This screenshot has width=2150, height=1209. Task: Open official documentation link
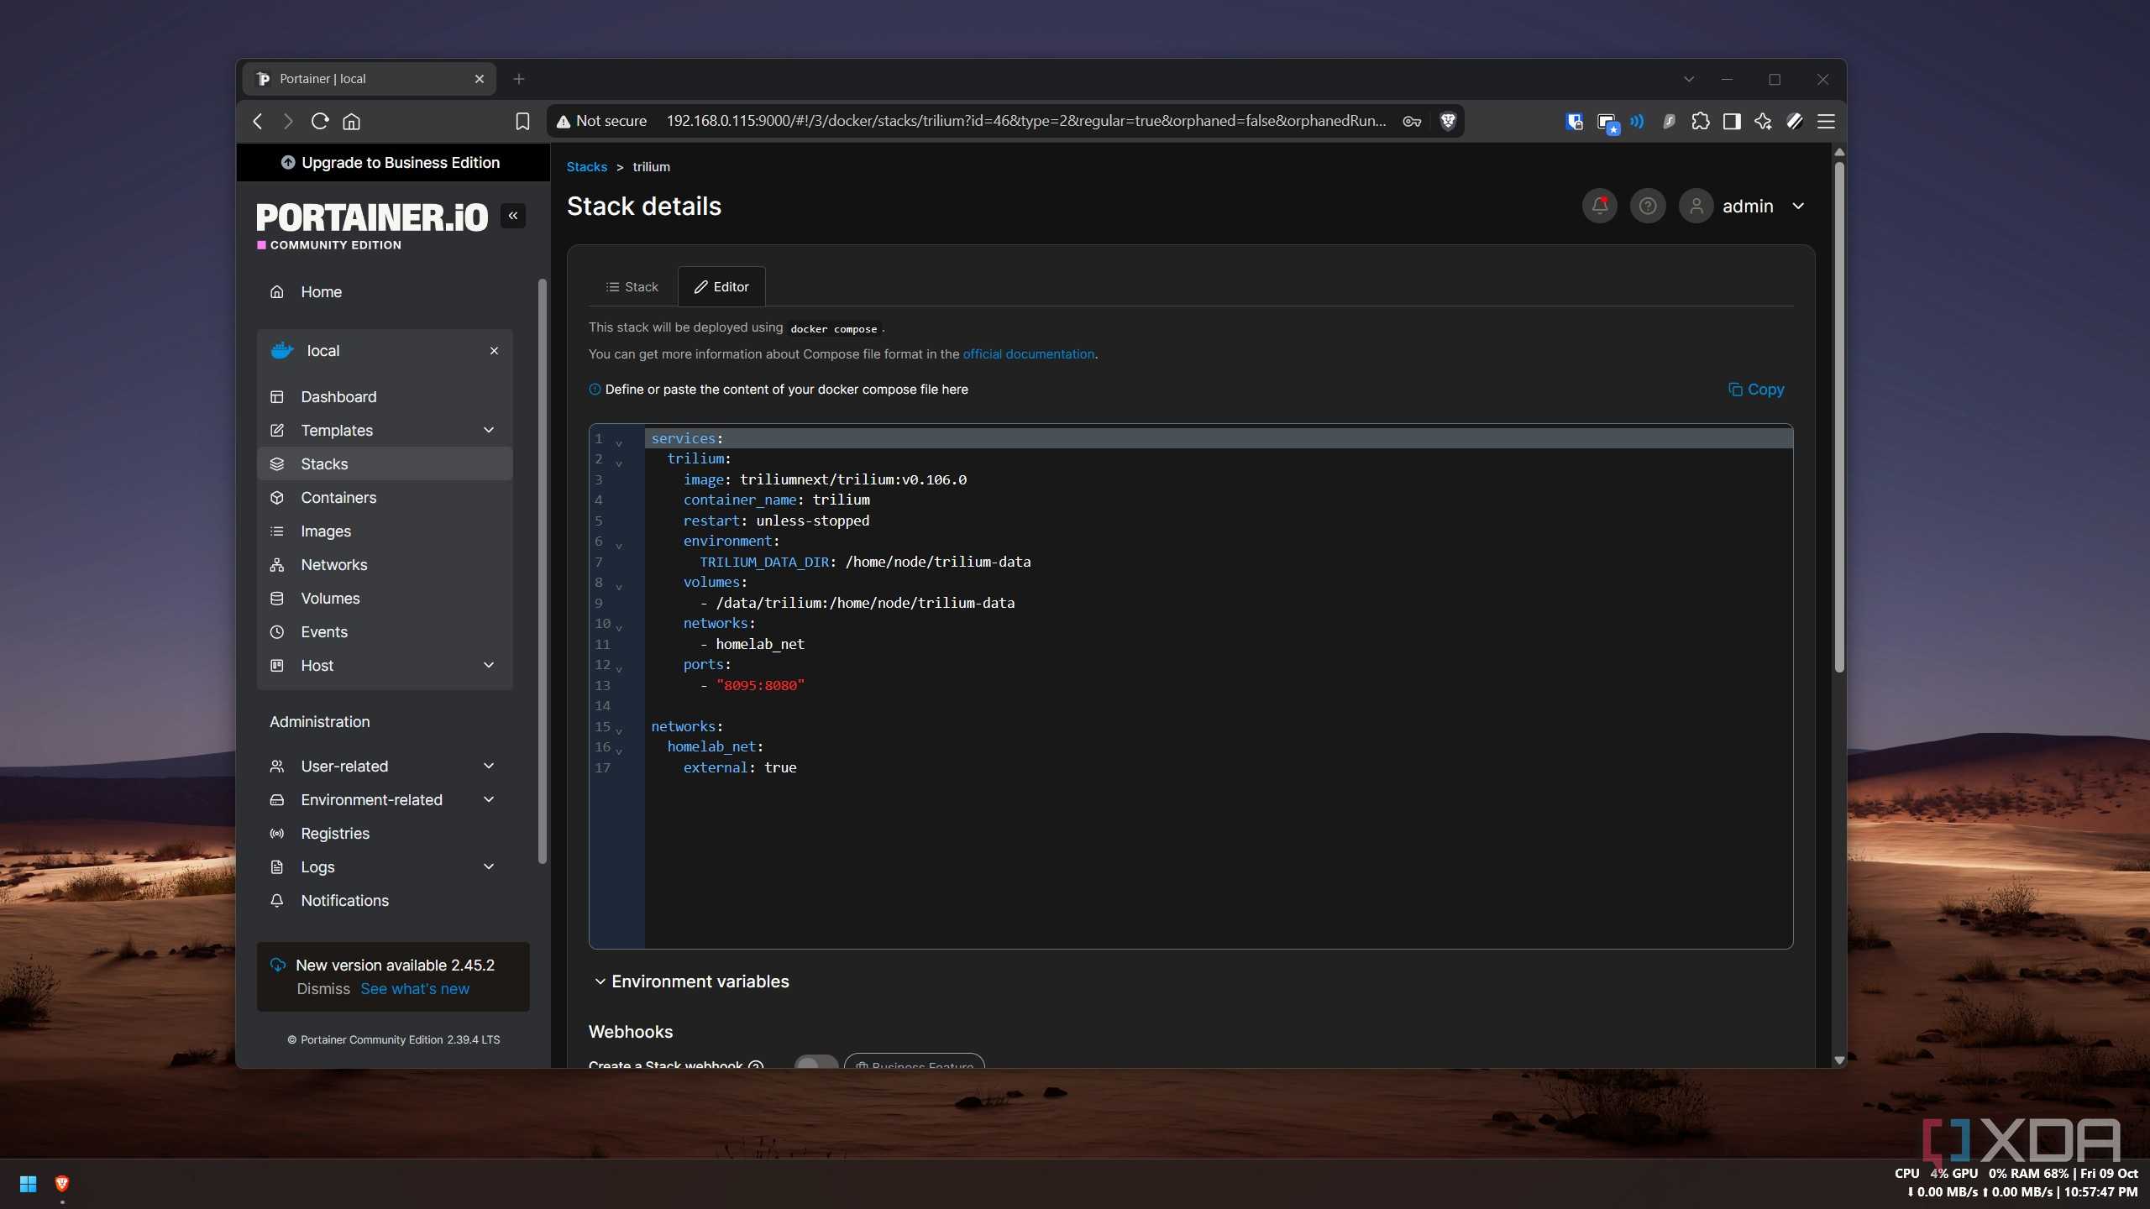[x=1028, y=354]
